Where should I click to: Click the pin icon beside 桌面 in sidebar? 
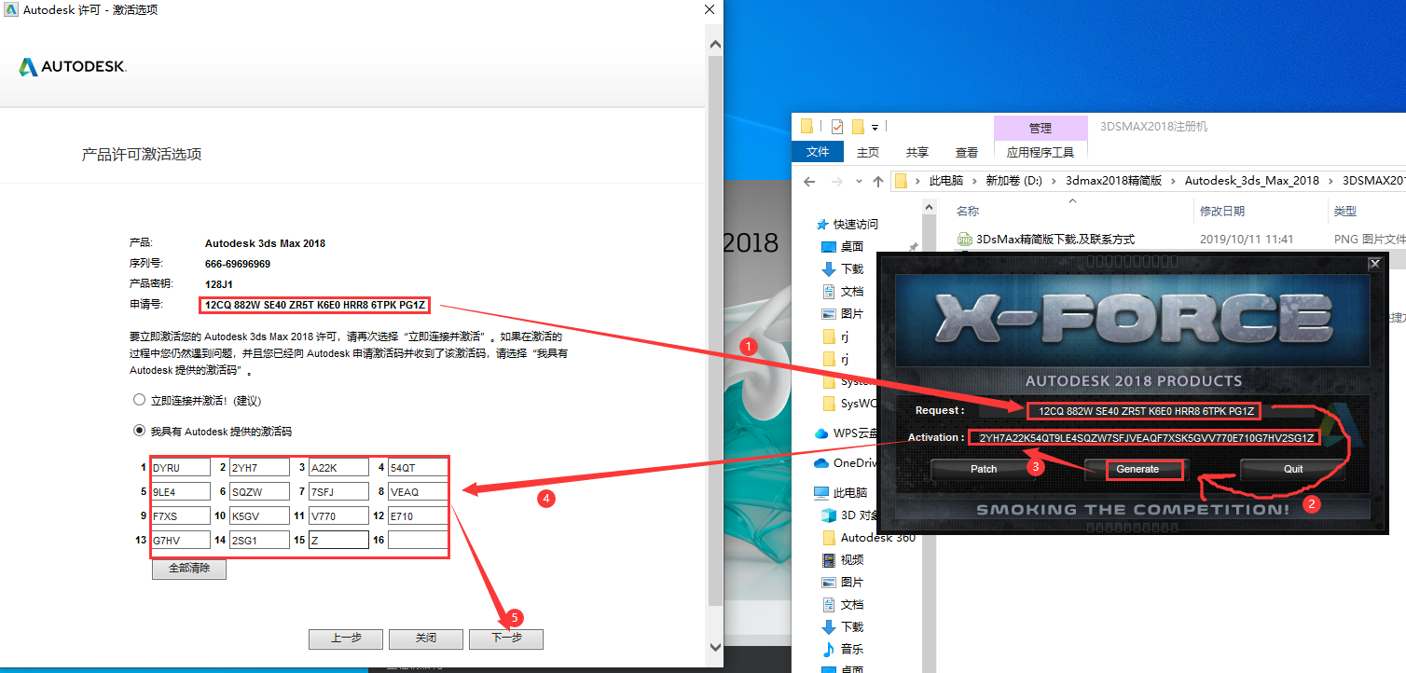click(x=914, y=247)
